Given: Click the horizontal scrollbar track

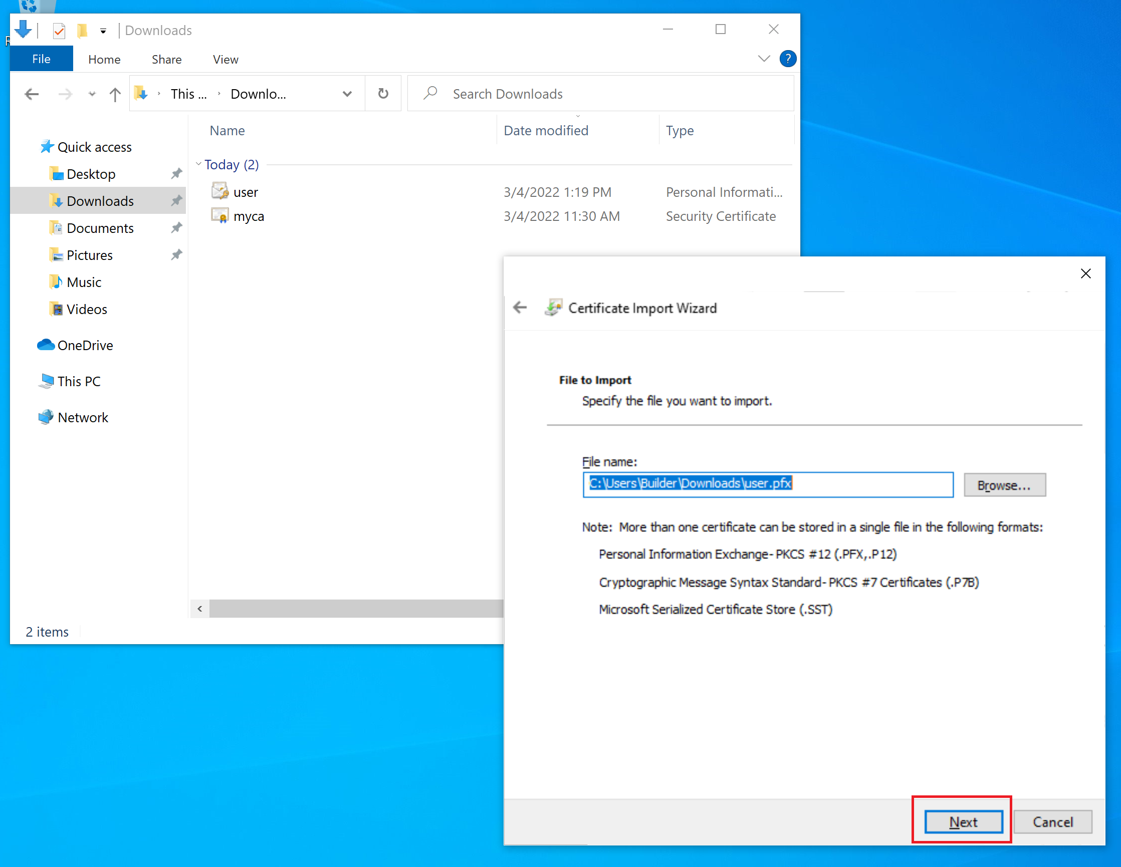Looking at the screenshot, I should pyautogui.click(x=356, y=609).
